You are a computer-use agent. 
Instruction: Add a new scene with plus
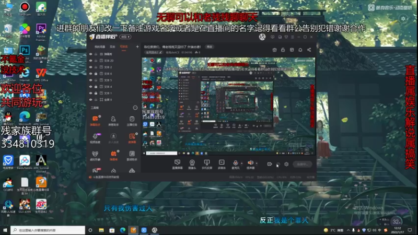(137, 46)
